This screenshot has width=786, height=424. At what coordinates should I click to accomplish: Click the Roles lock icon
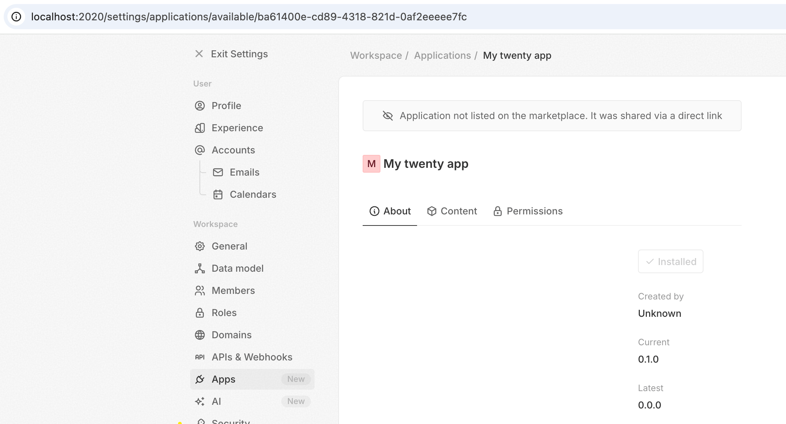click(x=200, y=313)
